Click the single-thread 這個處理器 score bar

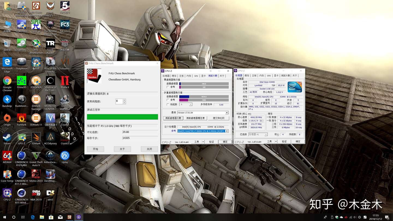204,84
